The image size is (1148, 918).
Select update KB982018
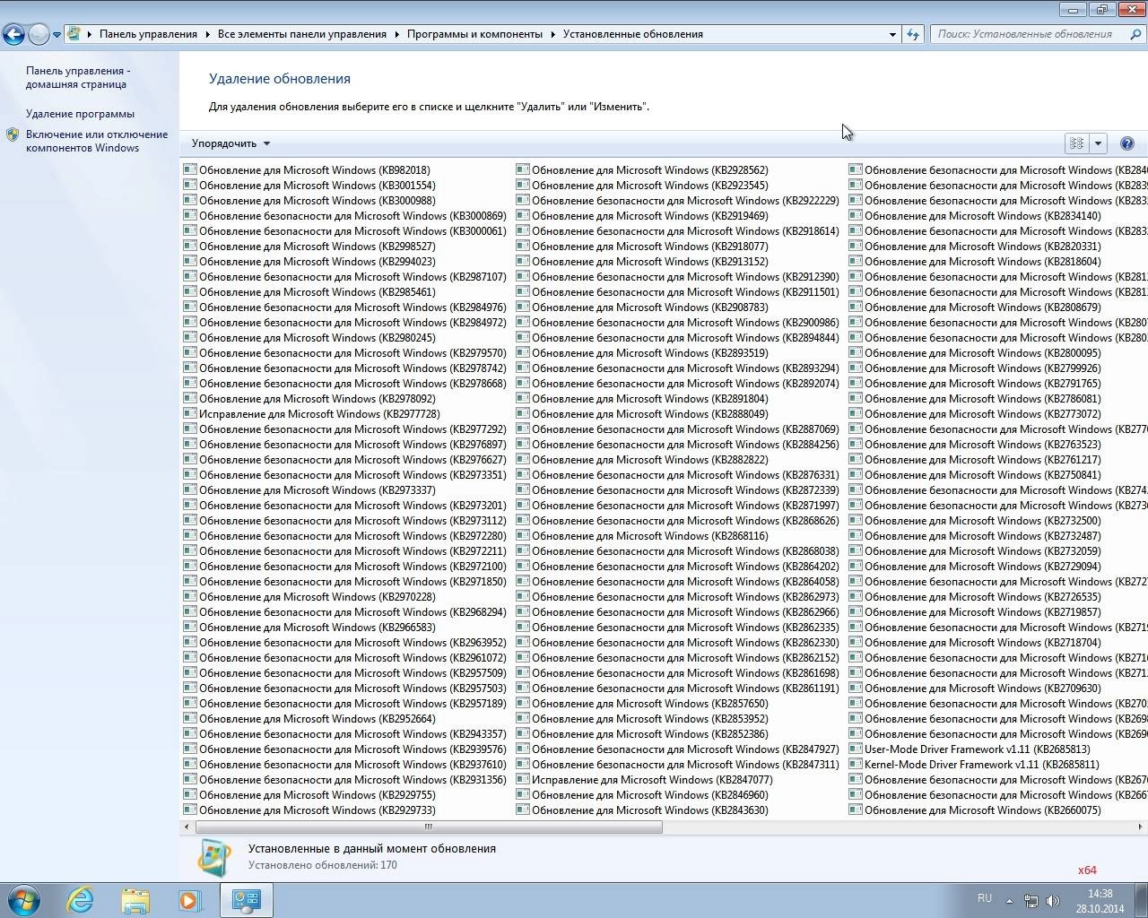pyautogui.click(x=307, y=169)
